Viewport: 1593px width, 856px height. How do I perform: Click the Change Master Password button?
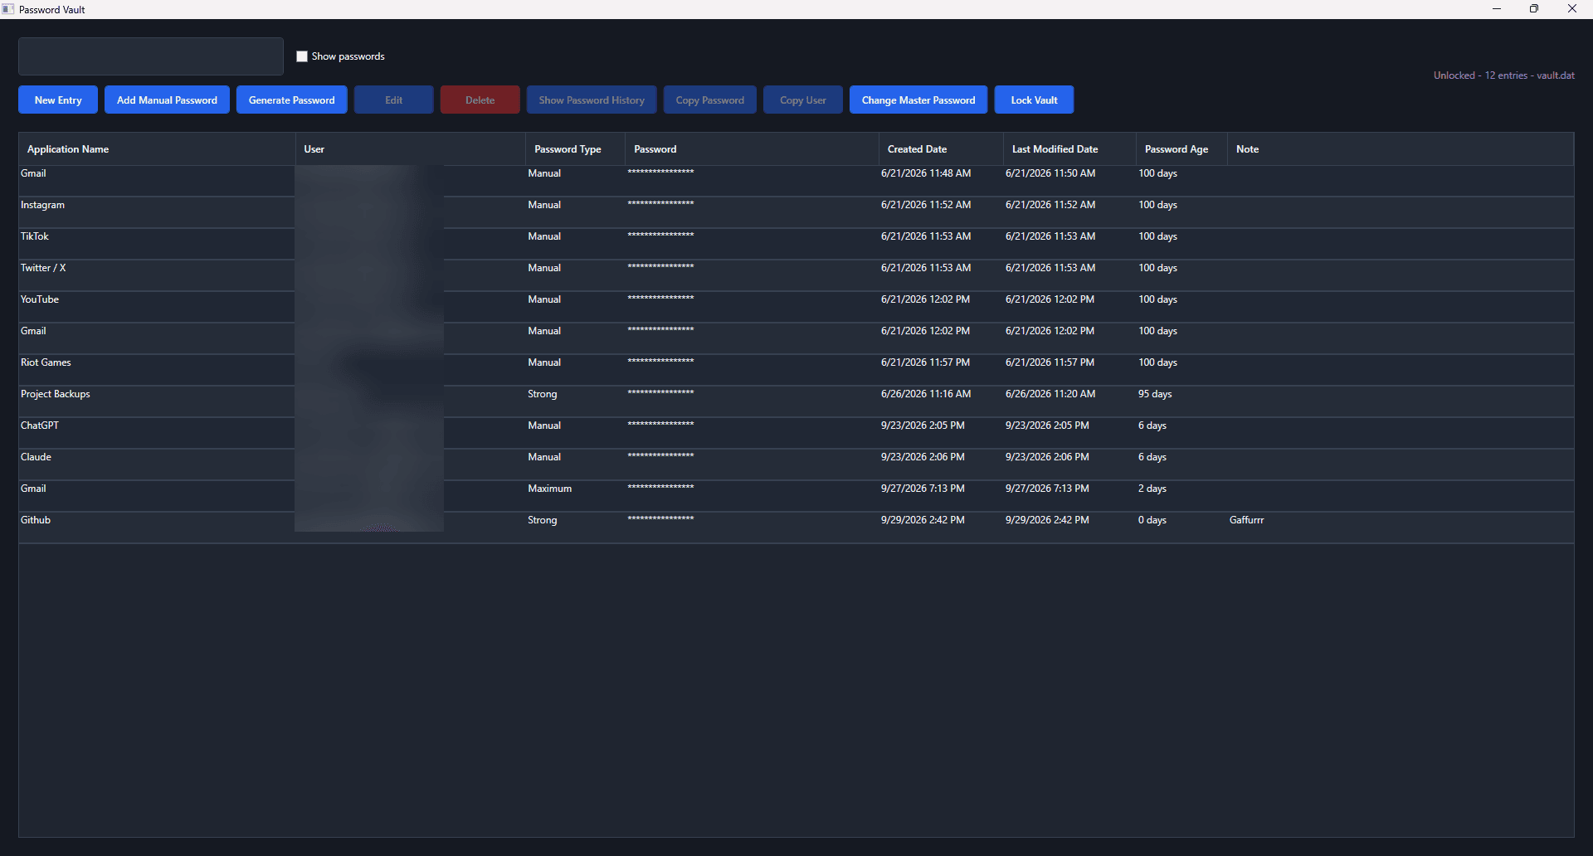pos(918,100)
